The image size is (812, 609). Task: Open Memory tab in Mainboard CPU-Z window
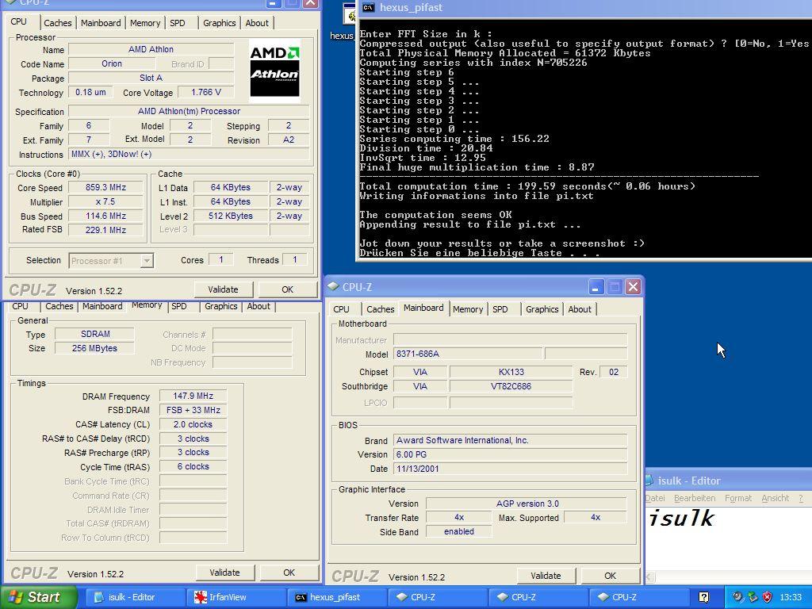click(x=468, y=309)
